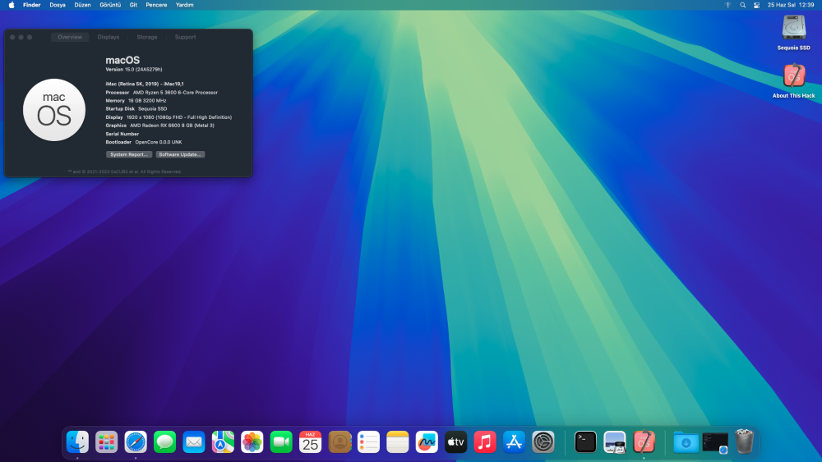
Task: Launch FaceTime from the Dock
Action: 281,442
